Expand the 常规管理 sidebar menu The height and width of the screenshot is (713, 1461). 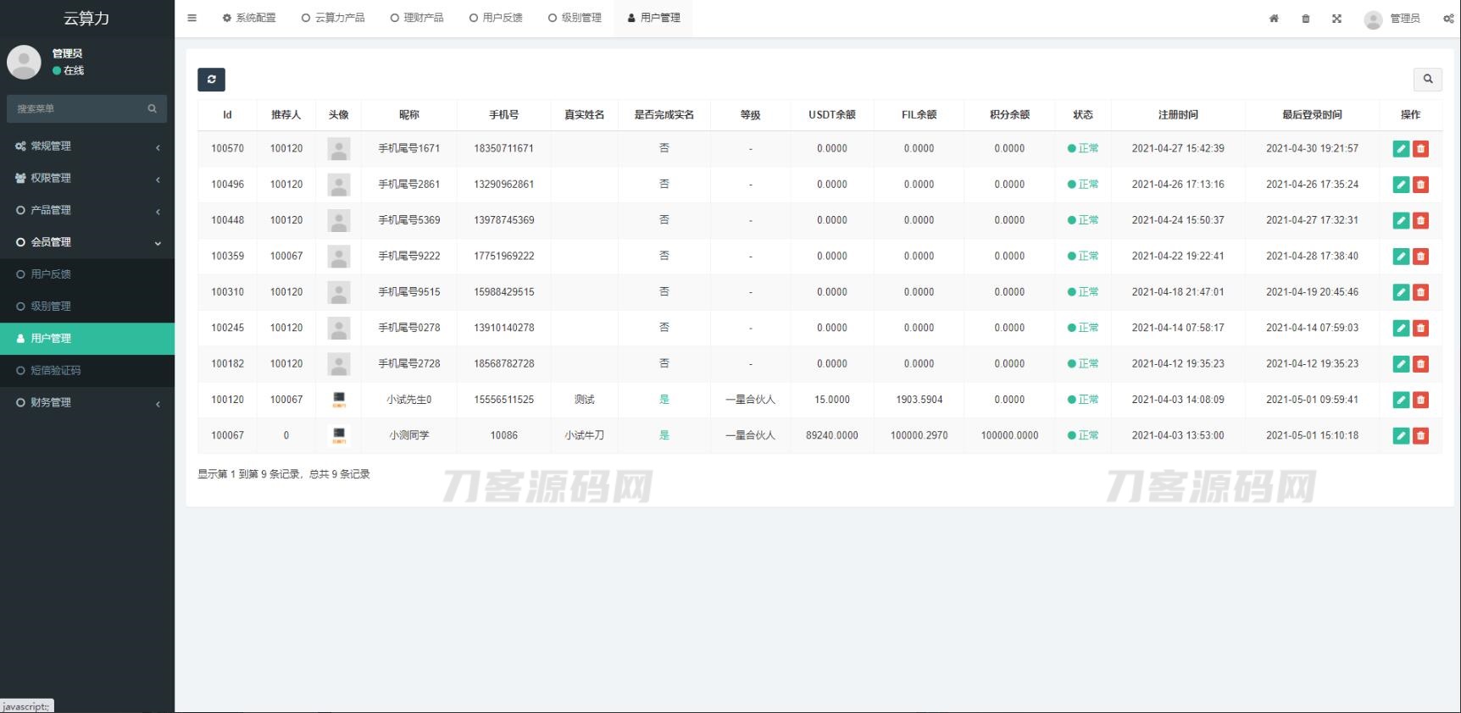click(87, 146)
